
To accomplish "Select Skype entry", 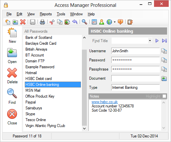I will click(53, 114).
